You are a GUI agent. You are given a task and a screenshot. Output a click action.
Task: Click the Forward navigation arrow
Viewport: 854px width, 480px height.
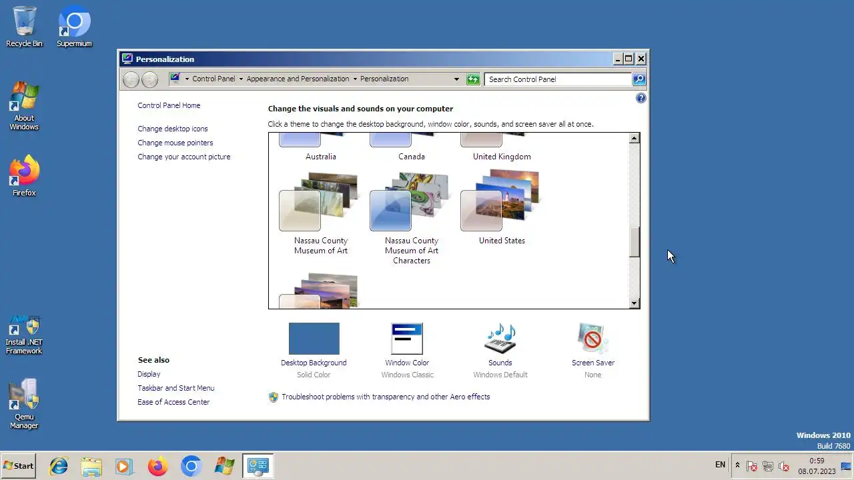(x=150, y=79)
